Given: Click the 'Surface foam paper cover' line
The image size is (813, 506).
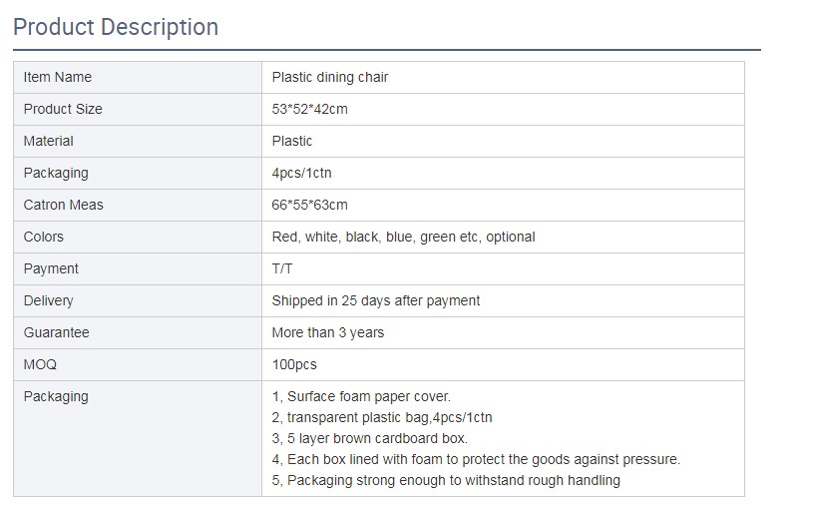Looking at the screenshot, I should point(361,396).
